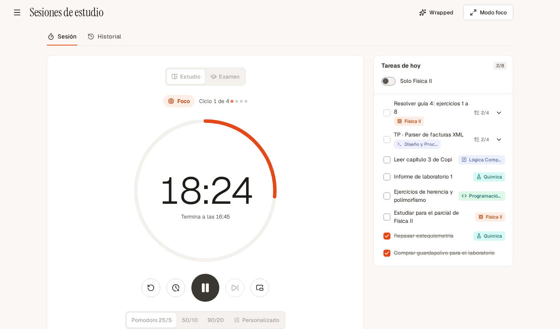Toggle the Solo Física II filter
560x329 pixels.
click(x=388, y=81)
